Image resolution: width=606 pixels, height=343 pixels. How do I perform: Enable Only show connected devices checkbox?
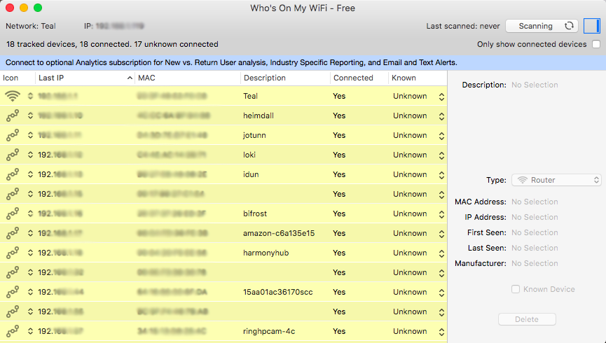click(596, 44)
